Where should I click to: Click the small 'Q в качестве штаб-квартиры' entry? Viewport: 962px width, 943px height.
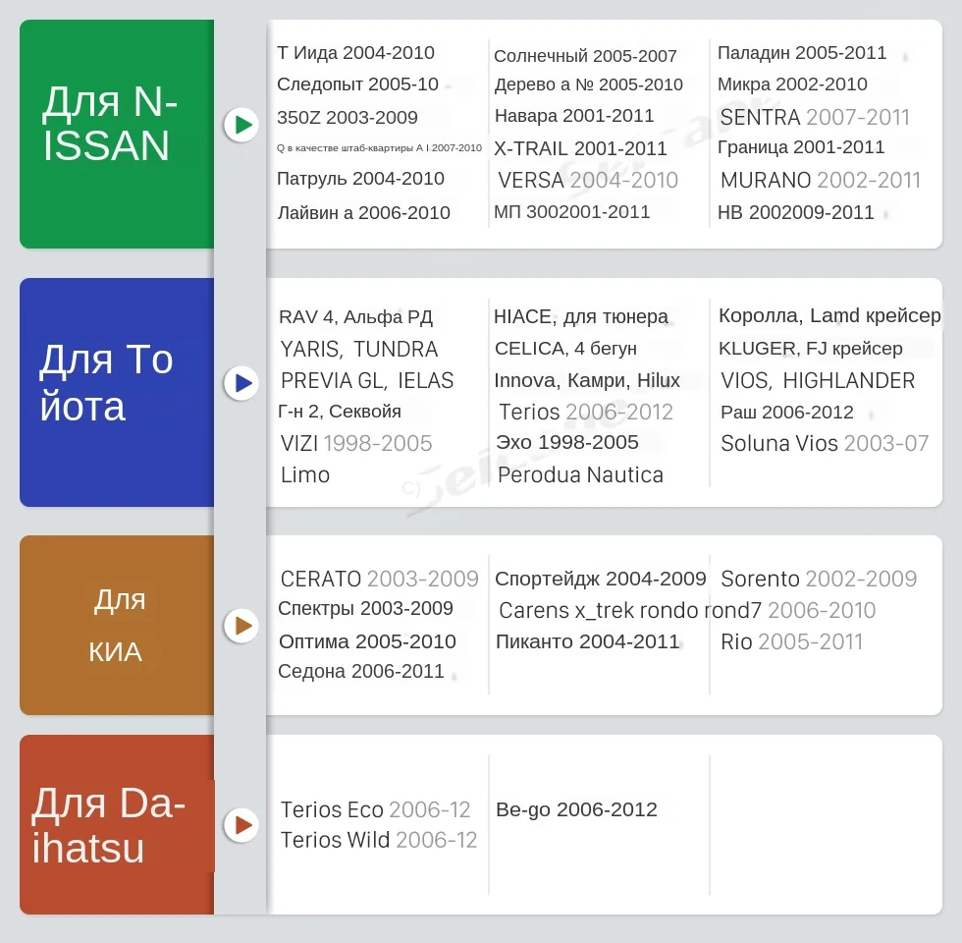(x=379, y=148)
